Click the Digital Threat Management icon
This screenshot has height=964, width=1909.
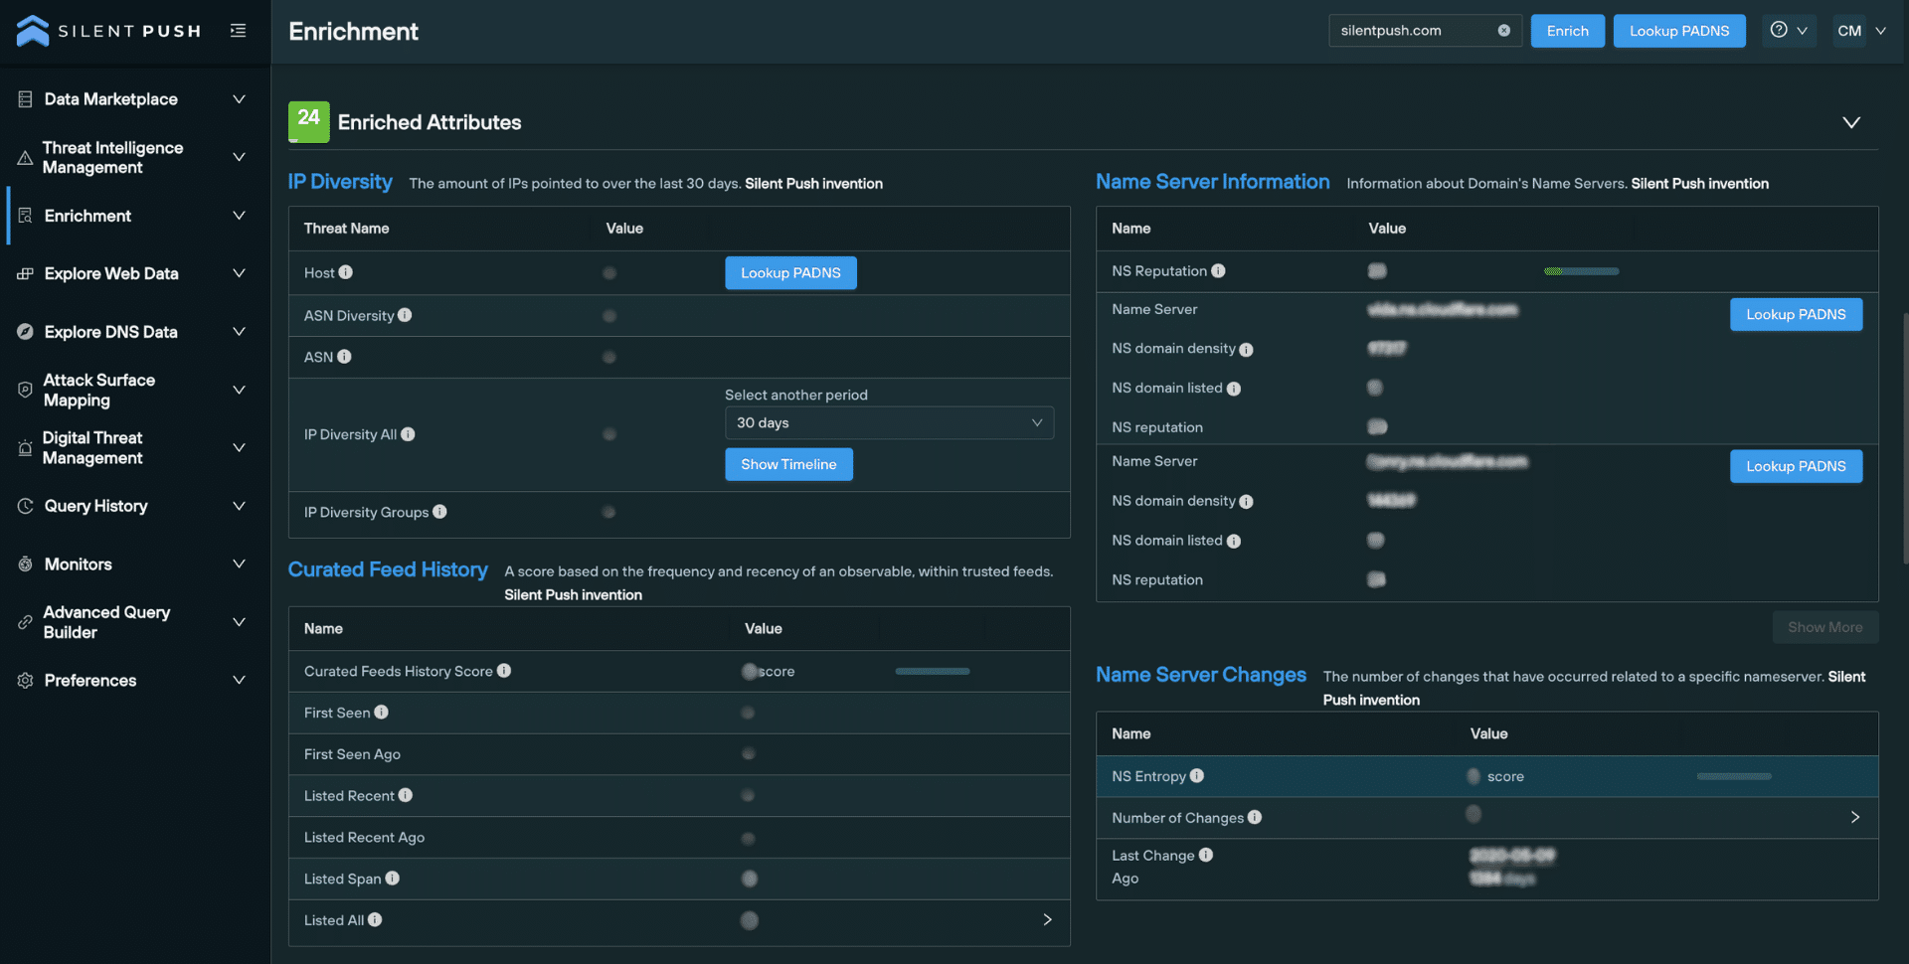tap(25, 448)
